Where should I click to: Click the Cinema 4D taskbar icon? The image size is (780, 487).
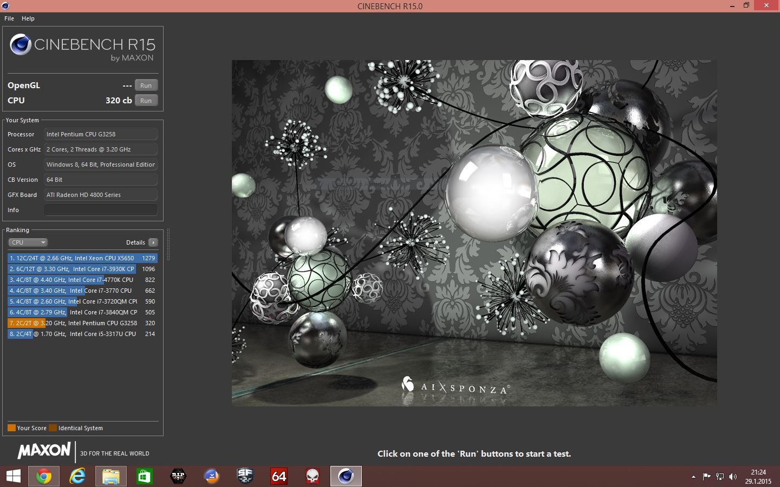346,476
